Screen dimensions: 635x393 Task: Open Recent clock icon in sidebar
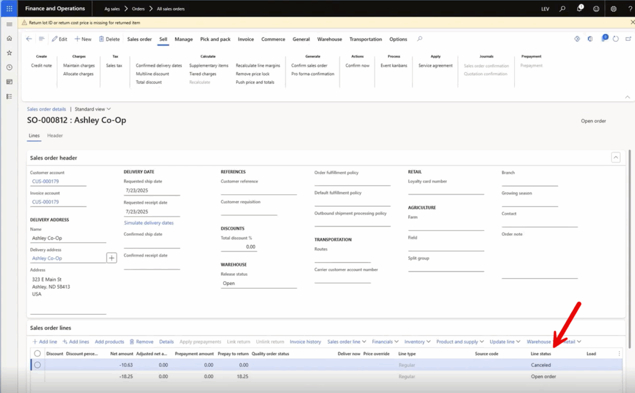click(9, 67)
